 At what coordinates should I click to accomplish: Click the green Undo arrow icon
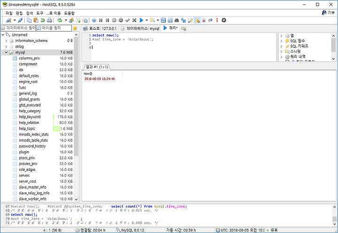(x=42, y=20)
